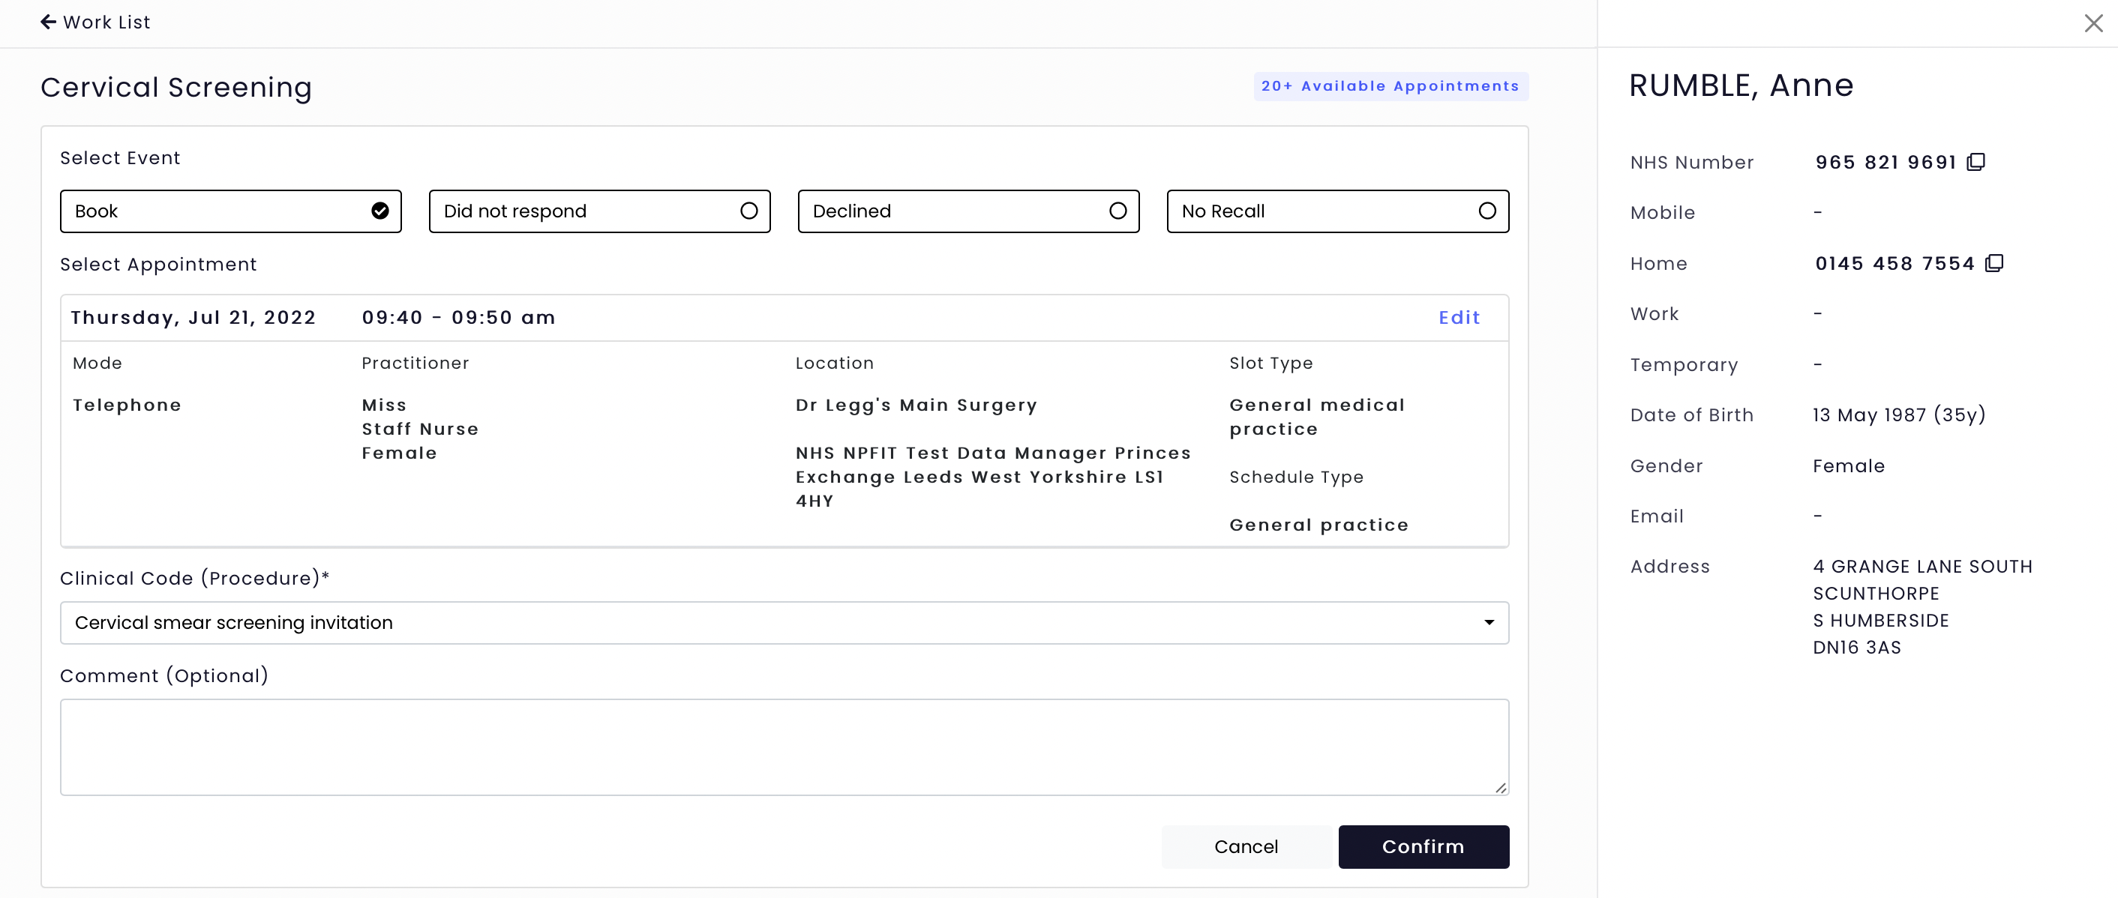
Task: Pick the No Recall event option
Action: pos(1338,211)
